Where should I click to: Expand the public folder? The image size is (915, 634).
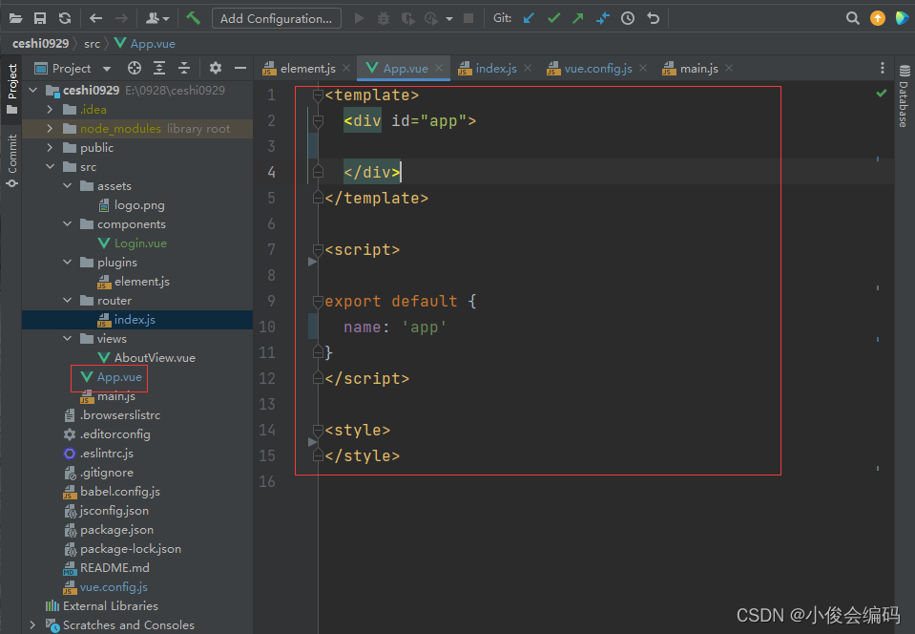pyautogui.click(x=51, y=147)
